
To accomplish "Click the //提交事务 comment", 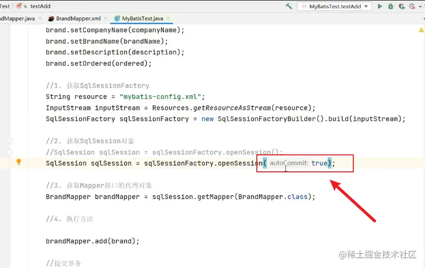I will click(63, 263).
